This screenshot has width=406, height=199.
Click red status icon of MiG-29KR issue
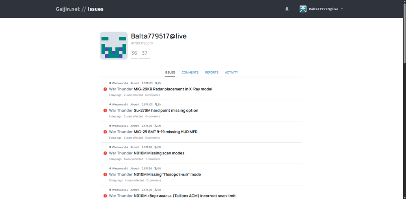point(105,89)
